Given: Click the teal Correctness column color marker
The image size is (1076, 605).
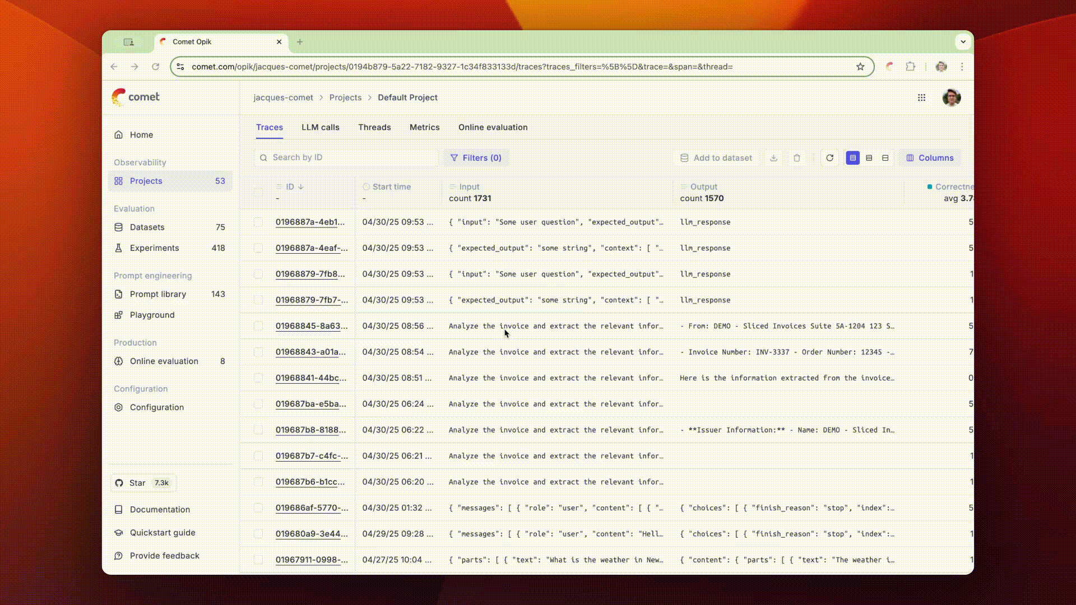Looking at the screenshot, I should click(930, 187).
